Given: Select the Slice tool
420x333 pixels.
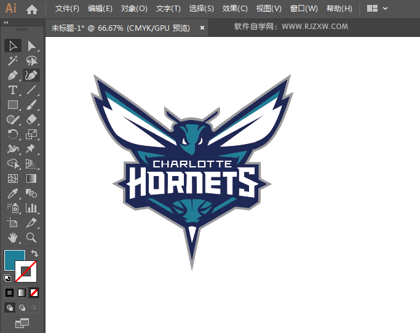Looking at the screenshot, I should click(x=31, y=223).
